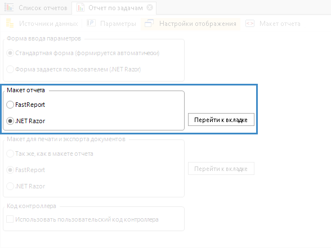Click the Макет отчета code brackets icon
The width and height of the screenshot is (331, 248).
pyautogui.click(x=250, y=24)
